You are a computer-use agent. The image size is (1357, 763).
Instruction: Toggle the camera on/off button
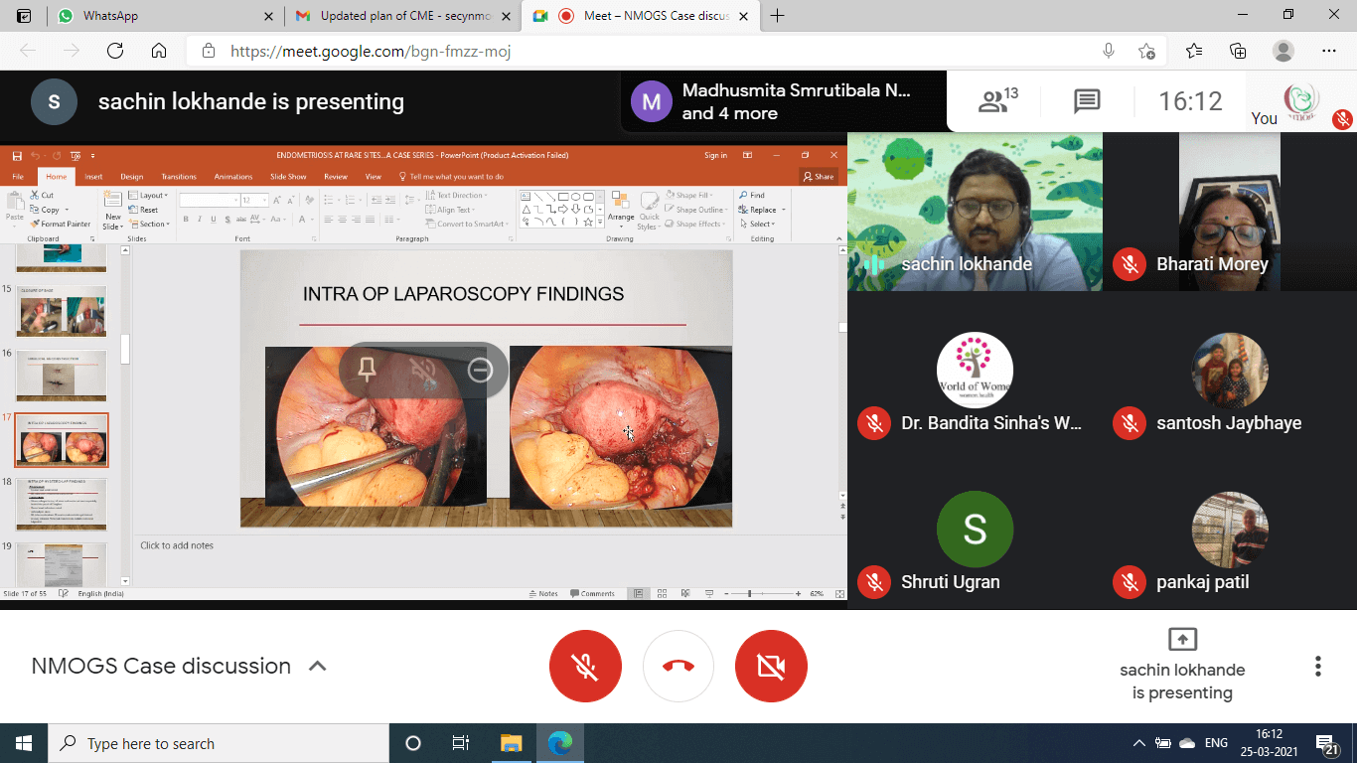[x=771, y=667]
